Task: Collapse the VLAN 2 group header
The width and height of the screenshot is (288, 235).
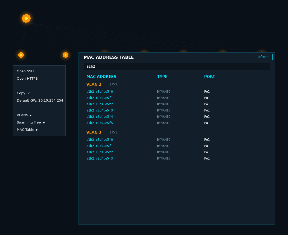Action: pos(94,85)
